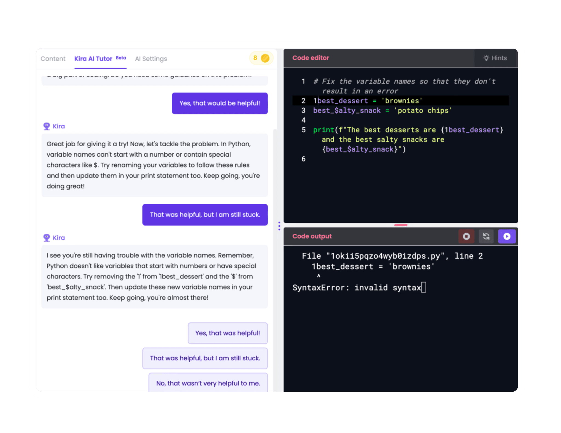Click the first Kira avatar icon
Image resolution: width=561 pixels, height=433 pixels.
click(x=47, y=126)
